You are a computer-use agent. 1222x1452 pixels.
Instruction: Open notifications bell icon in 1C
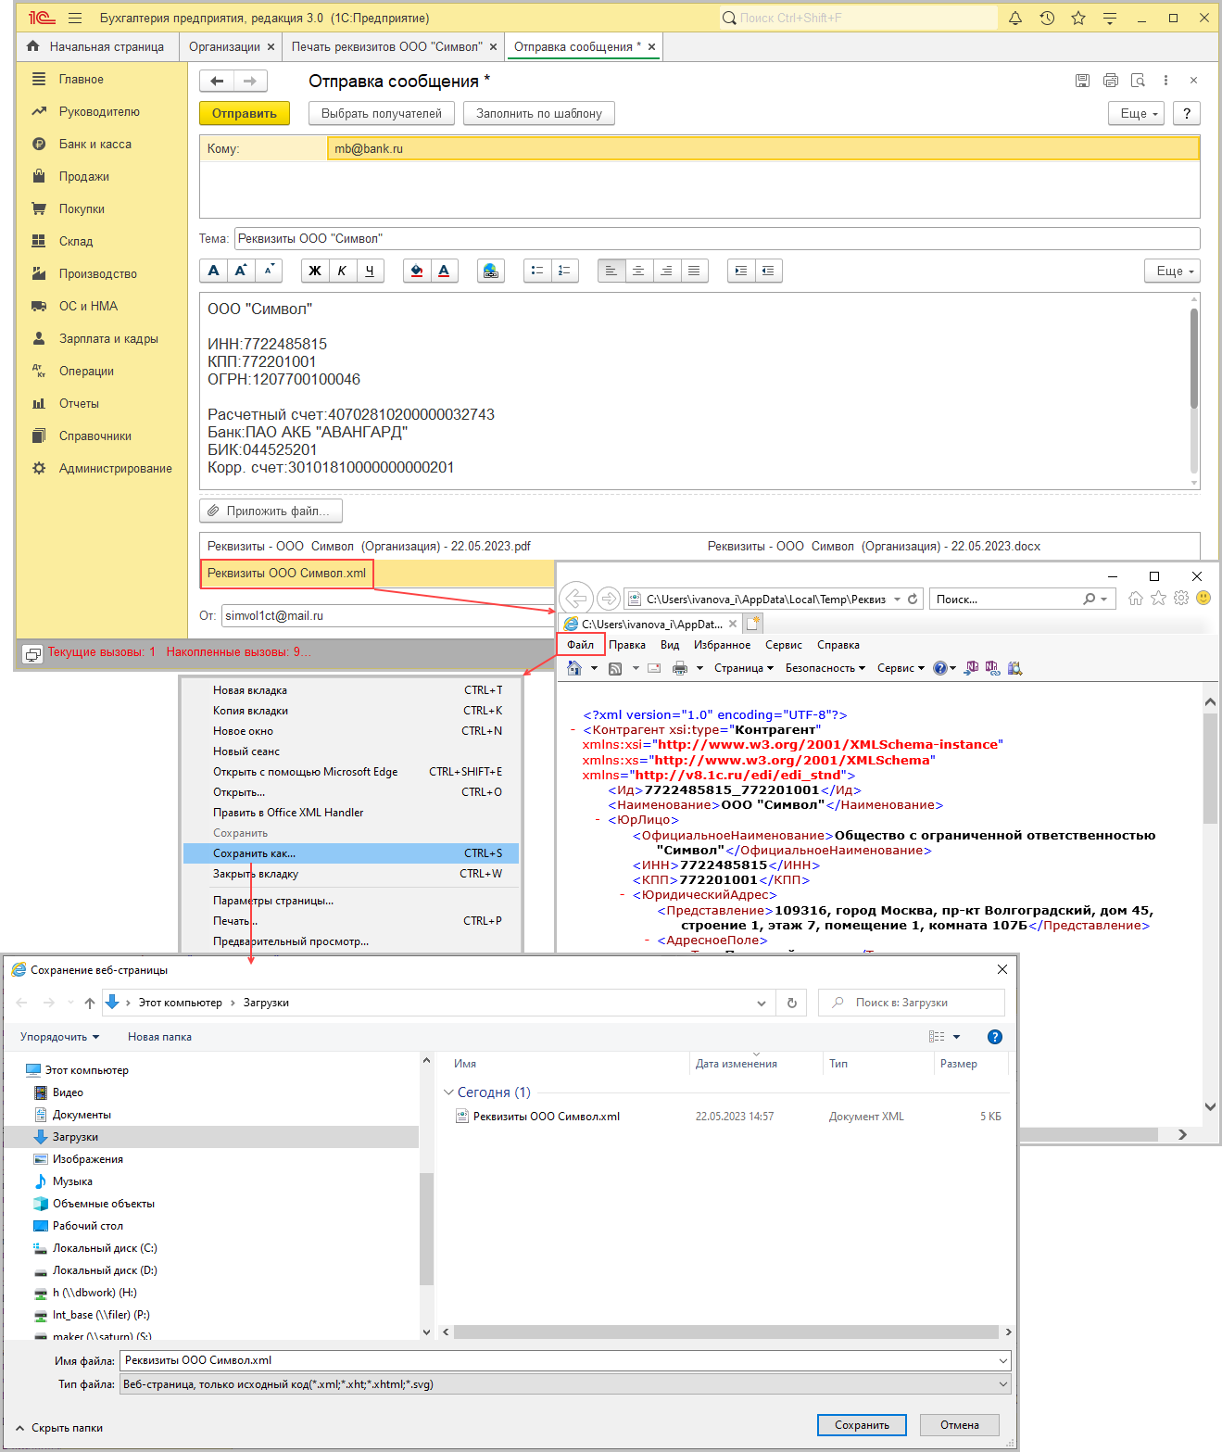pos(1015,18)
